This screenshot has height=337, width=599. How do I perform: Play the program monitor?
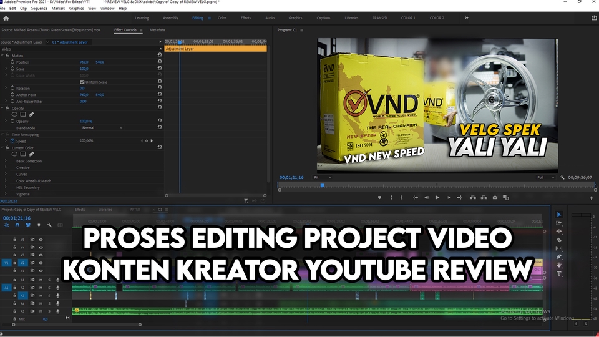pyautogui.click(x=437, y=198)
